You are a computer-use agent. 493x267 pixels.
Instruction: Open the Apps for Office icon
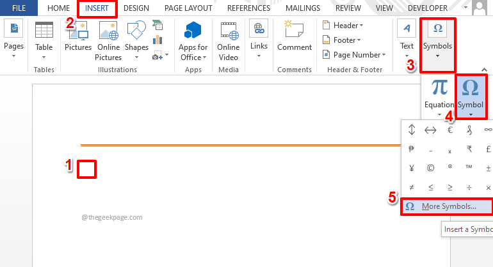coord(193,31)
